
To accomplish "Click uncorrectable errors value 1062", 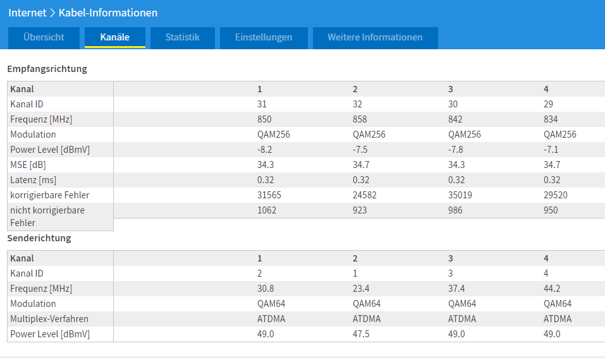I will click(267, 210).
